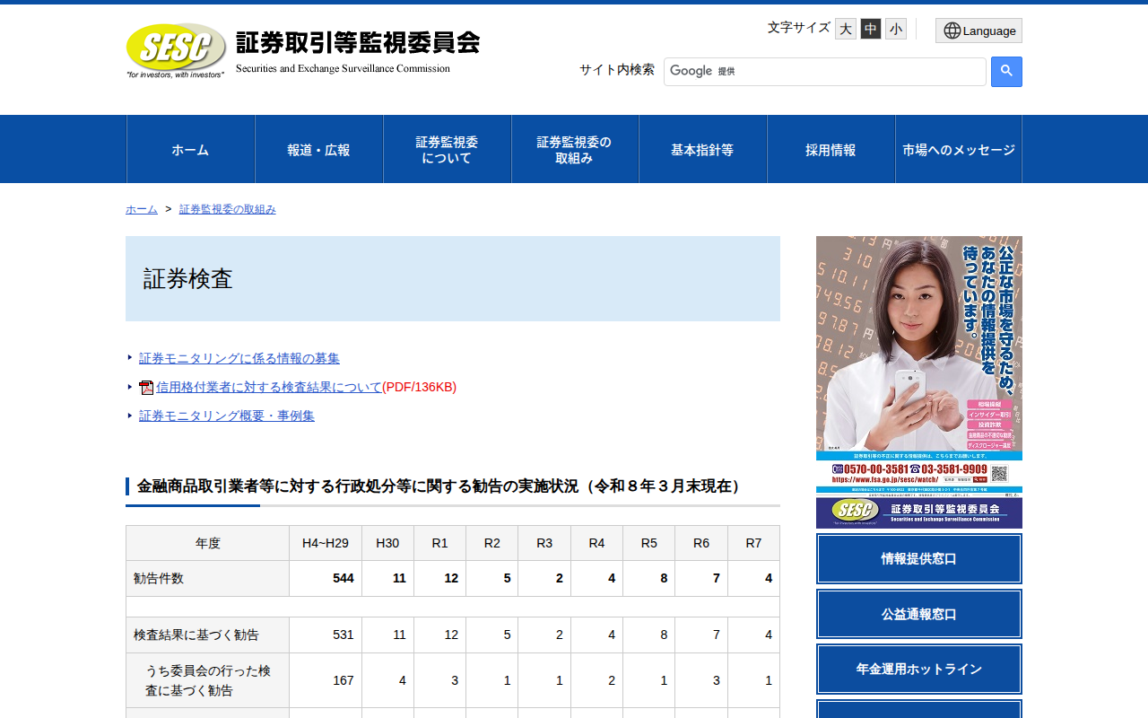This screenshot has height=718, width=1148.
Task: Click the H4~H29 column header
Action: [326, 543]
